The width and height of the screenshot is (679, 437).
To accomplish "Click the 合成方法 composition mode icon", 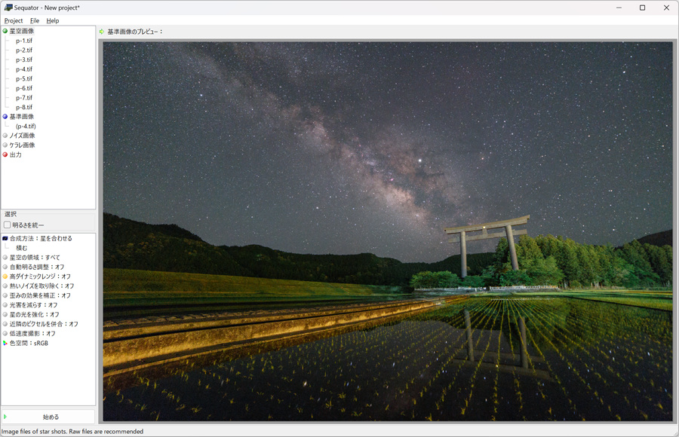I will 5,238.
